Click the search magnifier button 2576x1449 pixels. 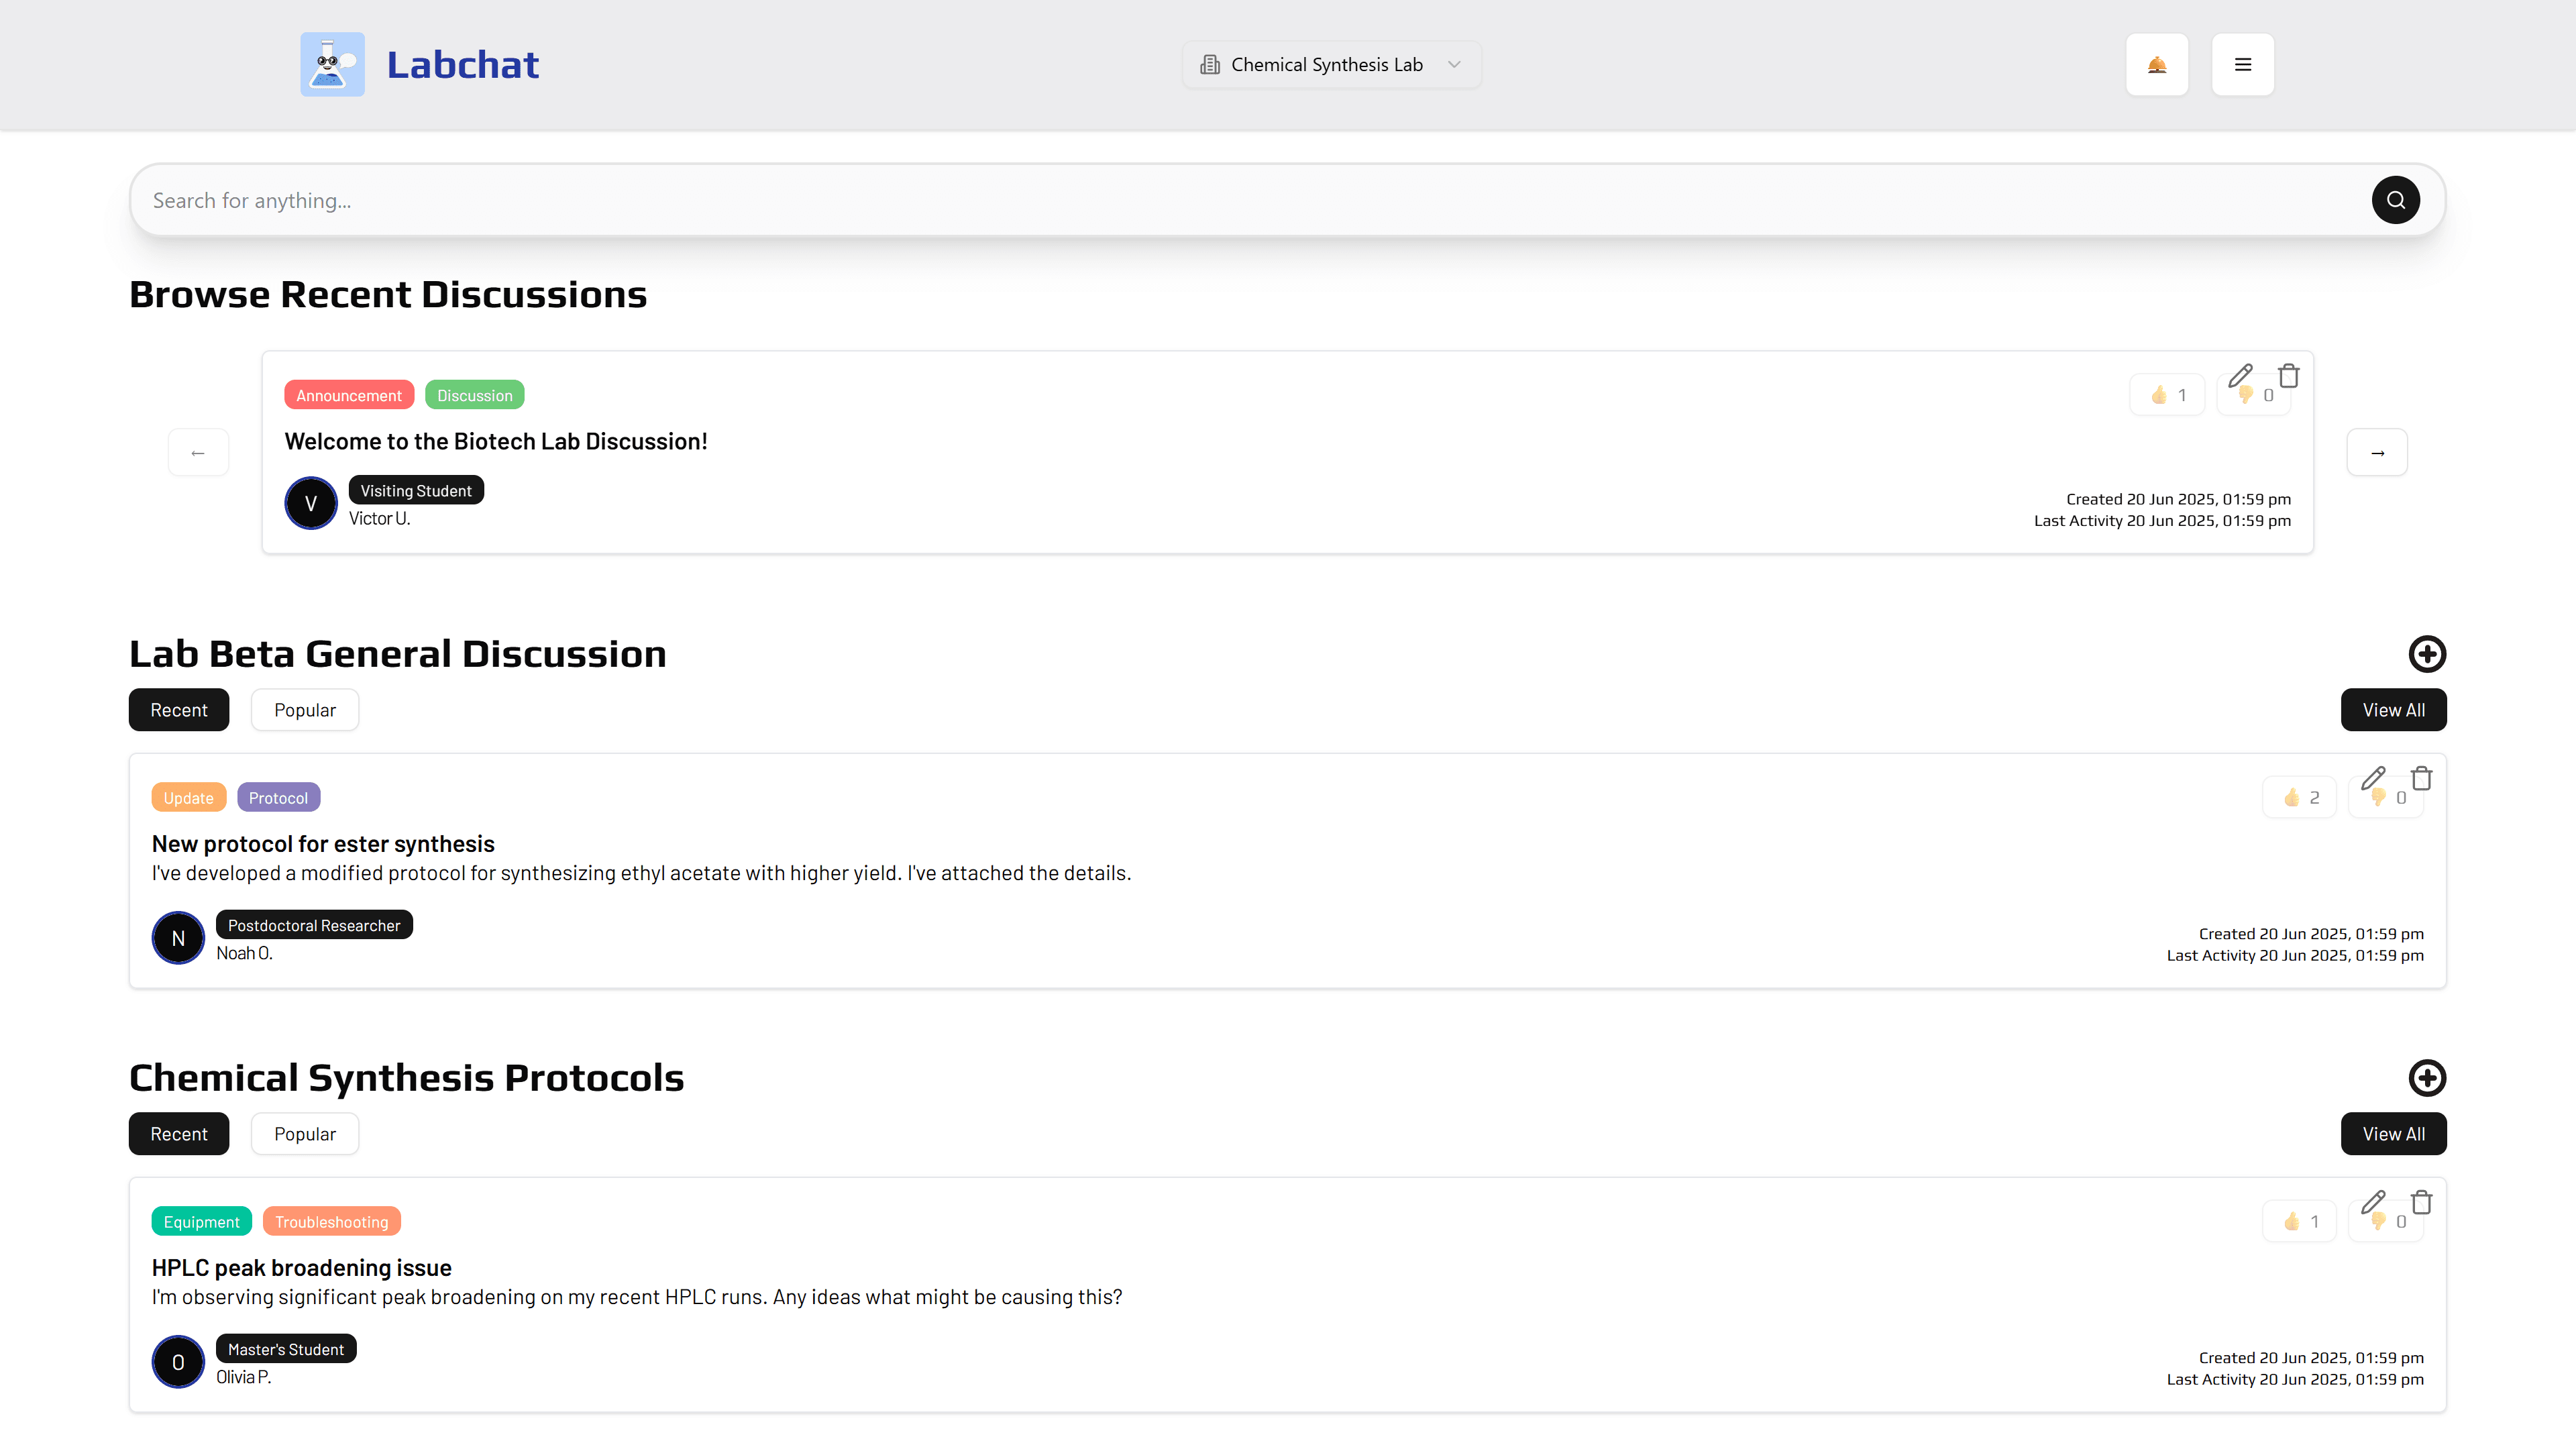click(x=2395, y=200)
